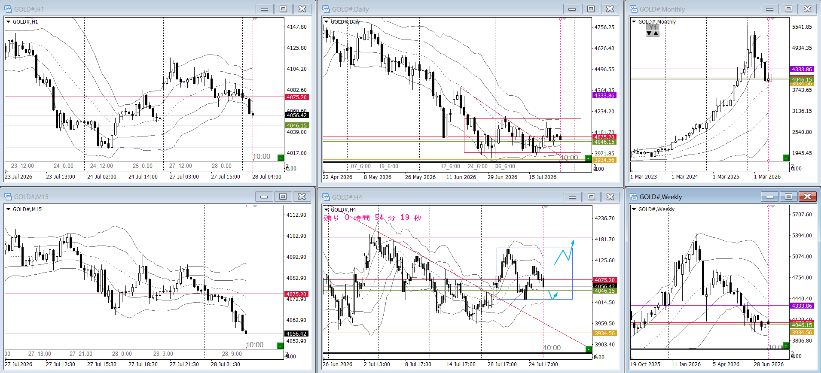The height and width of the screenshot is (373, 821).
Task: Click the pink countdown timer text in H4 chart
Action: click(372, 218)
